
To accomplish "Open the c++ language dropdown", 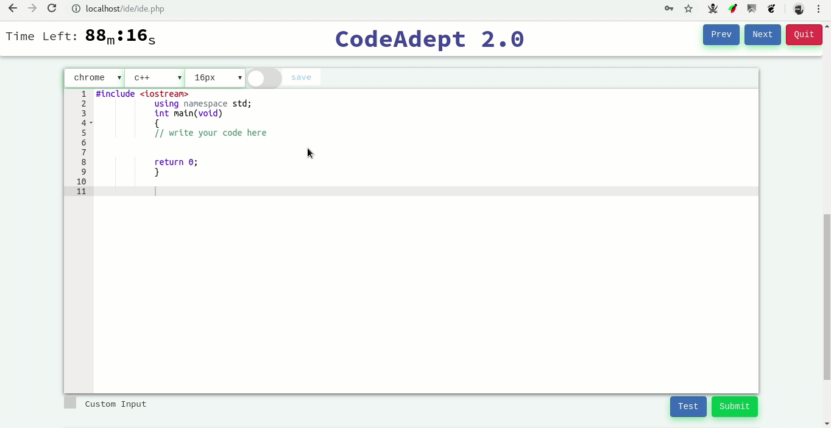I will click(155, 78).
